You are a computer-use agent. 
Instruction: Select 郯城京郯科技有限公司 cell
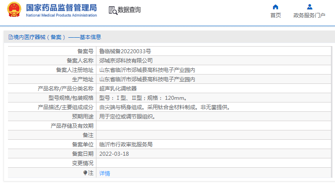pos(126,61)
